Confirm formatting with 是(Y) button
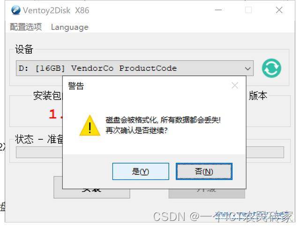This screenshot has width=300, height=227. pos(141,171)
